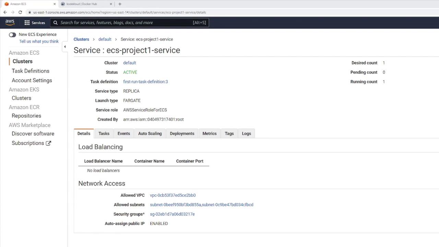The width and height of the screenshot is (439, 247).
Task: Open security group sg-02eb1d7a06d03217e
Action: 172,214
